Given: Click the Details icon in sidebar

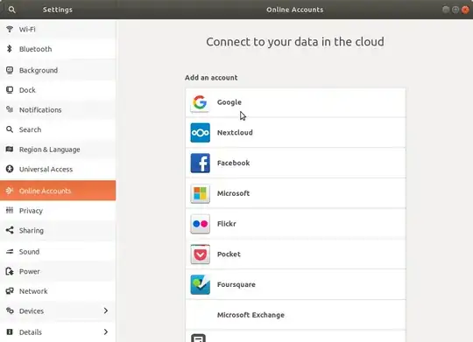Looking at the screenshot, I should tap(10, 332).
